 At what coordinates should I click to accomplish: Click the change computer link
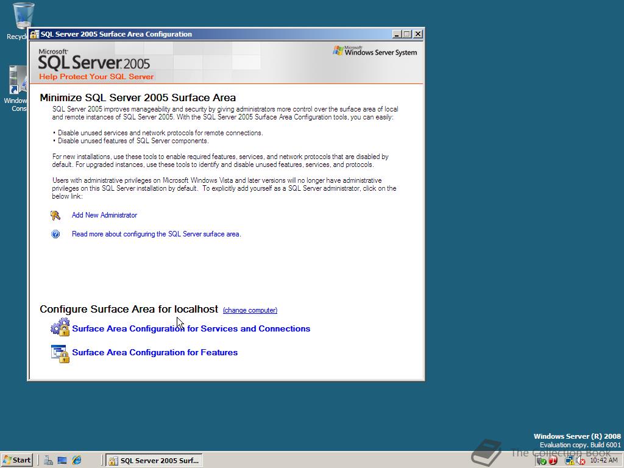(x=250, y=310)
